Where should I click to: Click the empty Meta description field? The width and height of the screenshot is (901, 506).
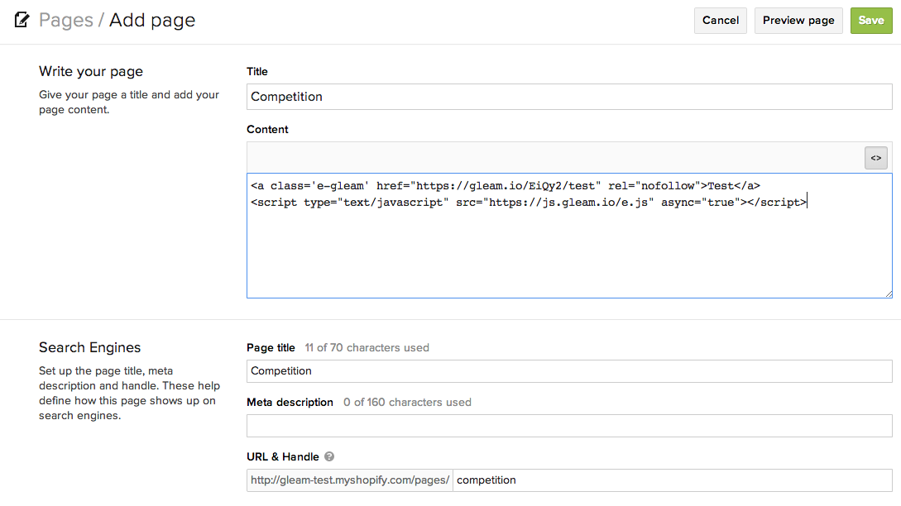pos(569,426)
